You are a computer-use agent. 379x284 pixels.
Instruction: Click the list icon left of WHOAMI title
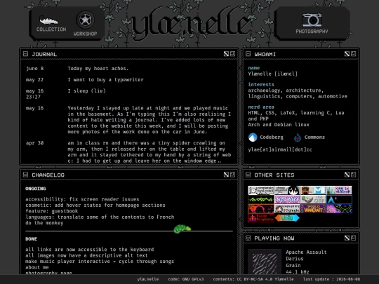tap(248, 54)
